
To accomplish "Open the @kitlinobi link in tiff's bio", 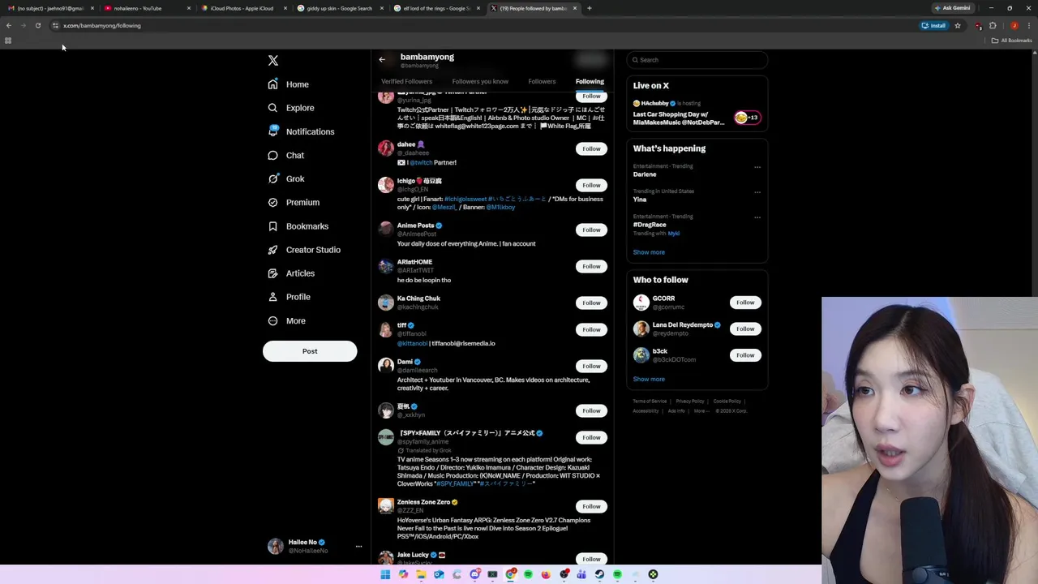I will [412, 343].
